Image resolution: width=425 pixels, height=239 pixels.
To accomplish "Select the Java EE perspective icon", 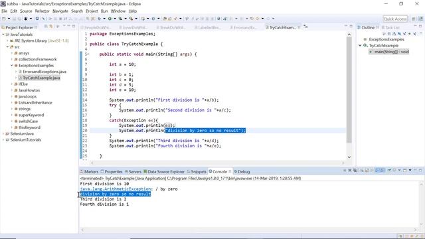I will [x=420, y=19].
